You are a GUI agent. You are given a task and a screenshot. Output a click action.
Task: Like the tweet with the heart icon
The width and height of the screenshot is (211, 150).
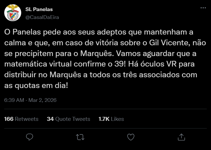coord(130,137)
